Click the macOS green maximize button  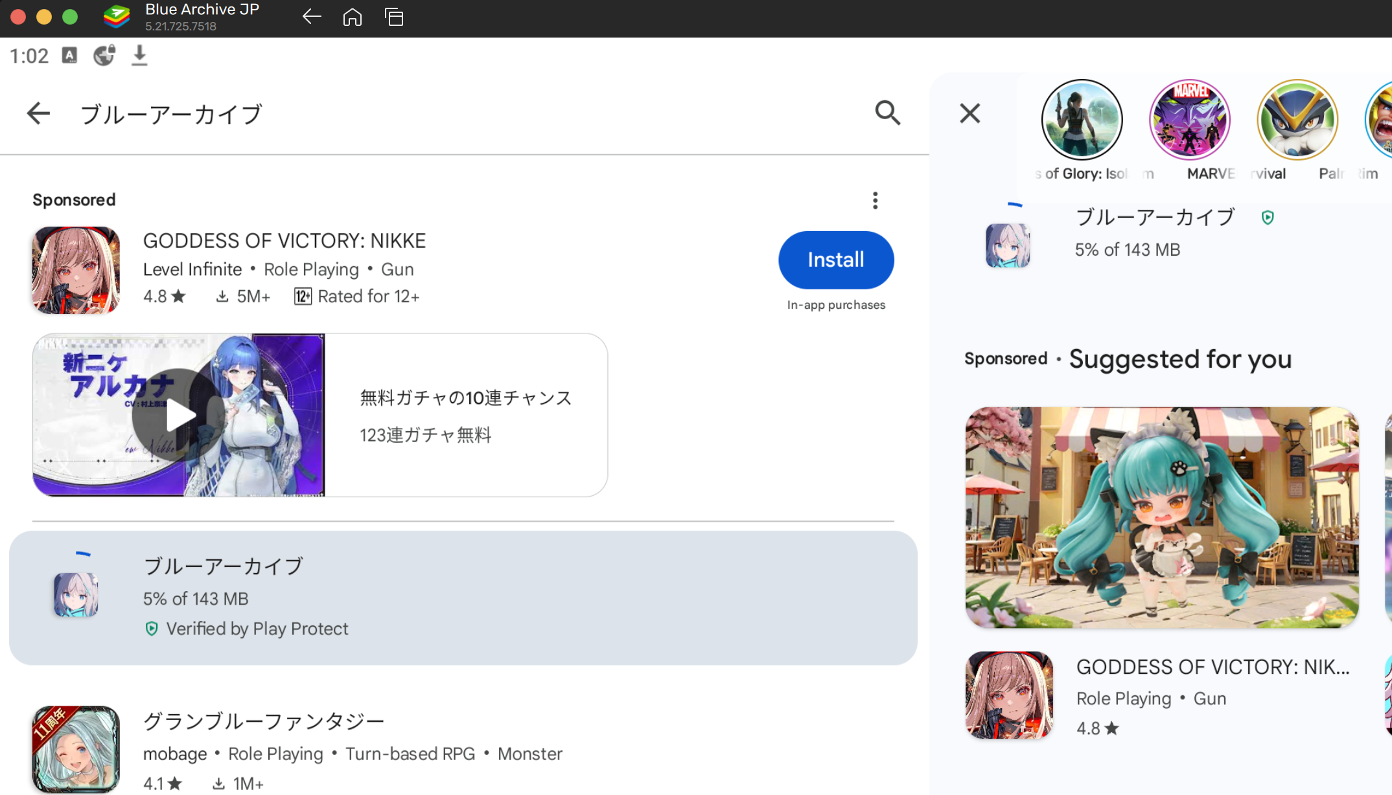[x=70, y=17]
